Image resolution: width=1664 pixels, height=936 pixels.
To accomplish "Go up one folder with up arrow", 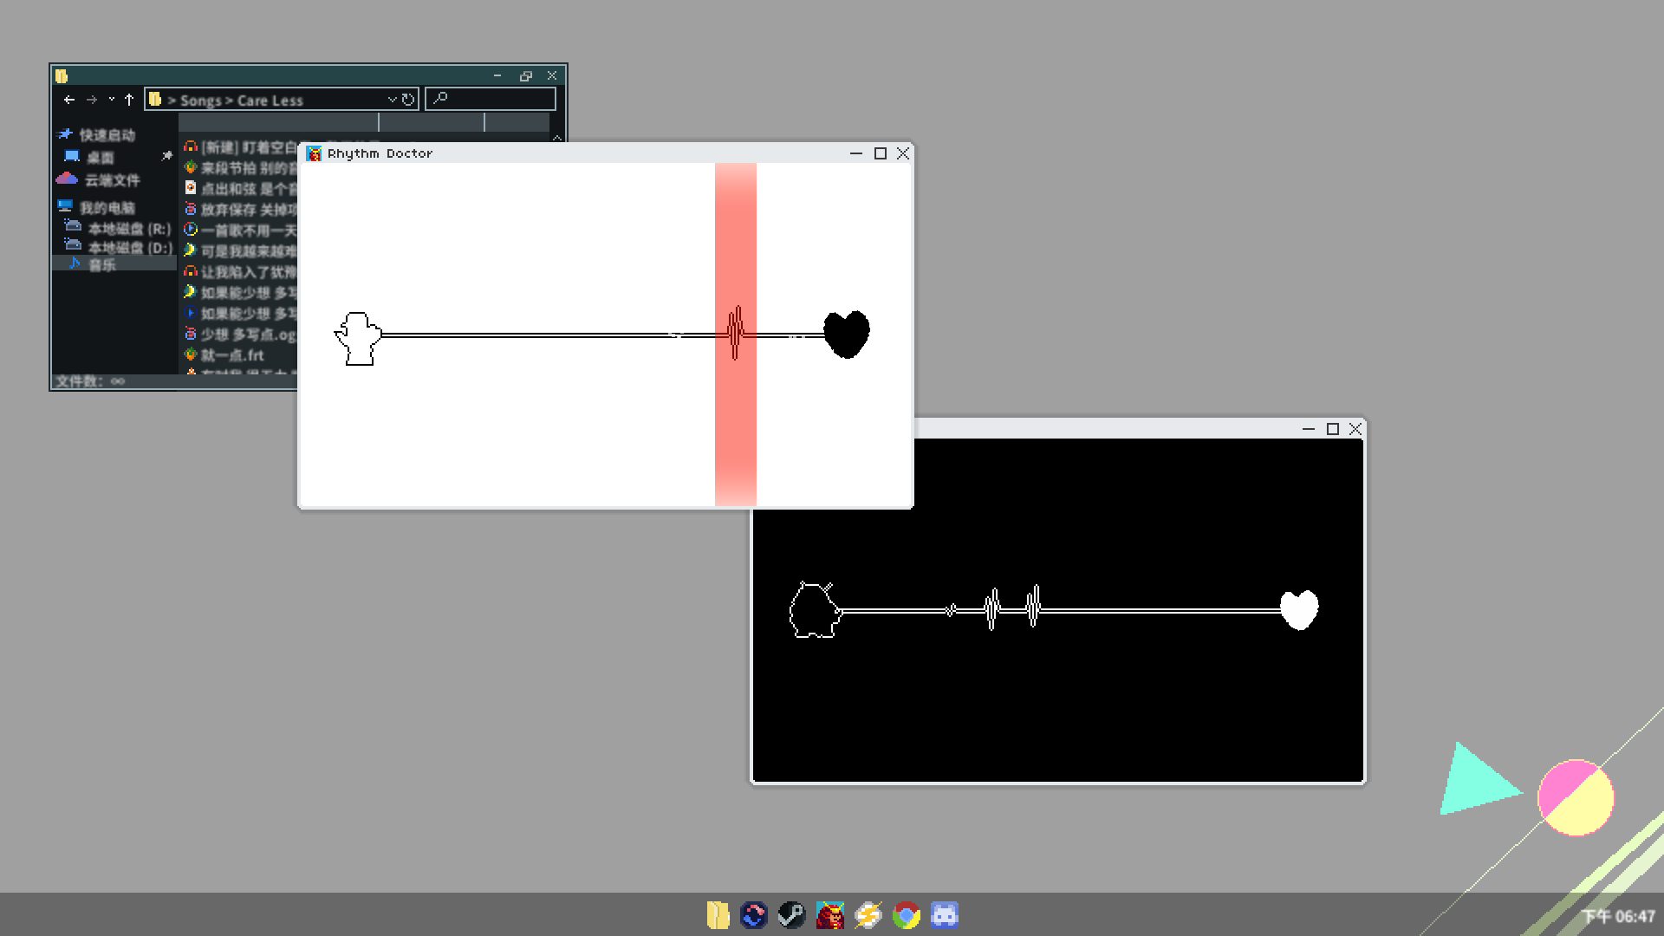I will 129,100.
